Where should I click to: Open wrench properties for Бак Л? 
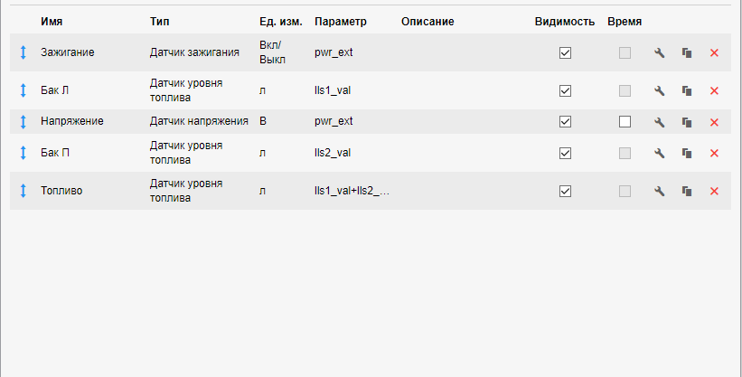coord(660,90)
